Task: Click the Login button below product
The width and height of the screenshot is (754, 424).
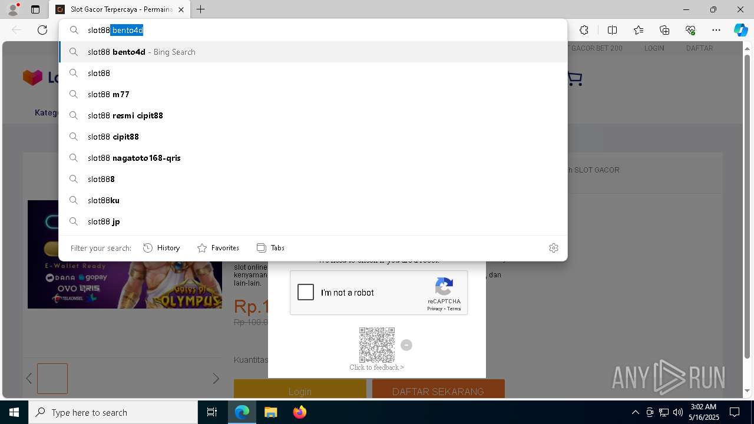Action: (x=300, y=389)
